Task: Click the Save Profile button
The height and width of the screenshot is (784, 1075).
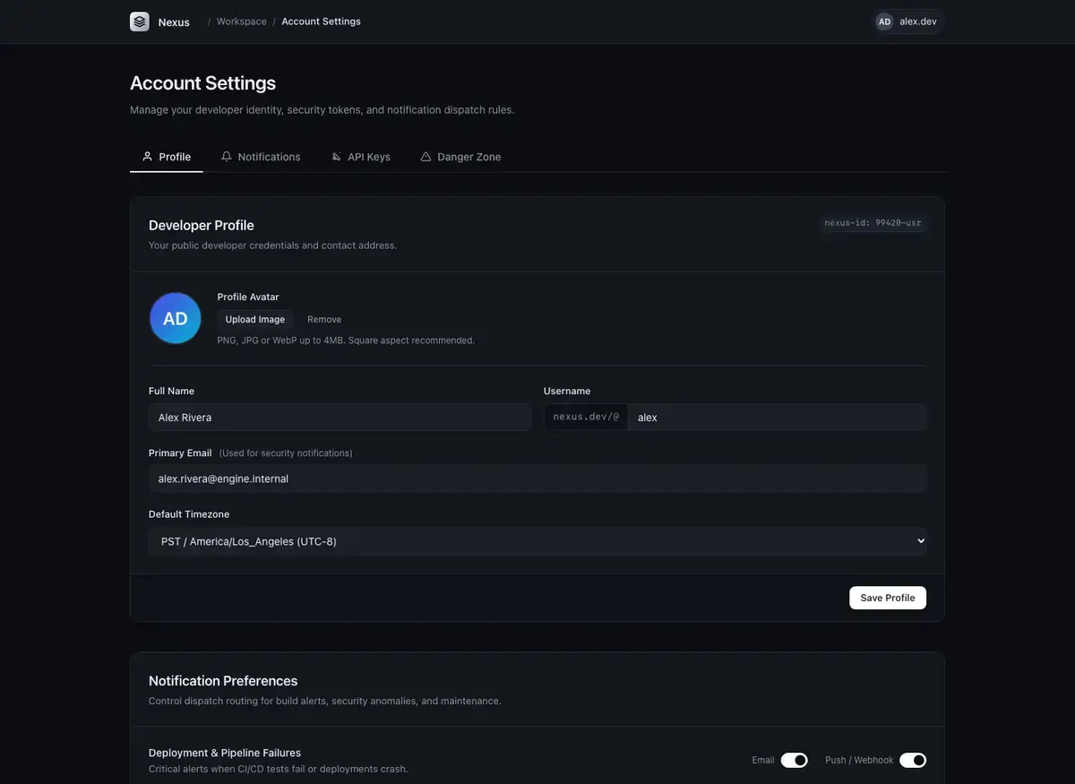Action: pyautogui.click(x=888, y=598)
